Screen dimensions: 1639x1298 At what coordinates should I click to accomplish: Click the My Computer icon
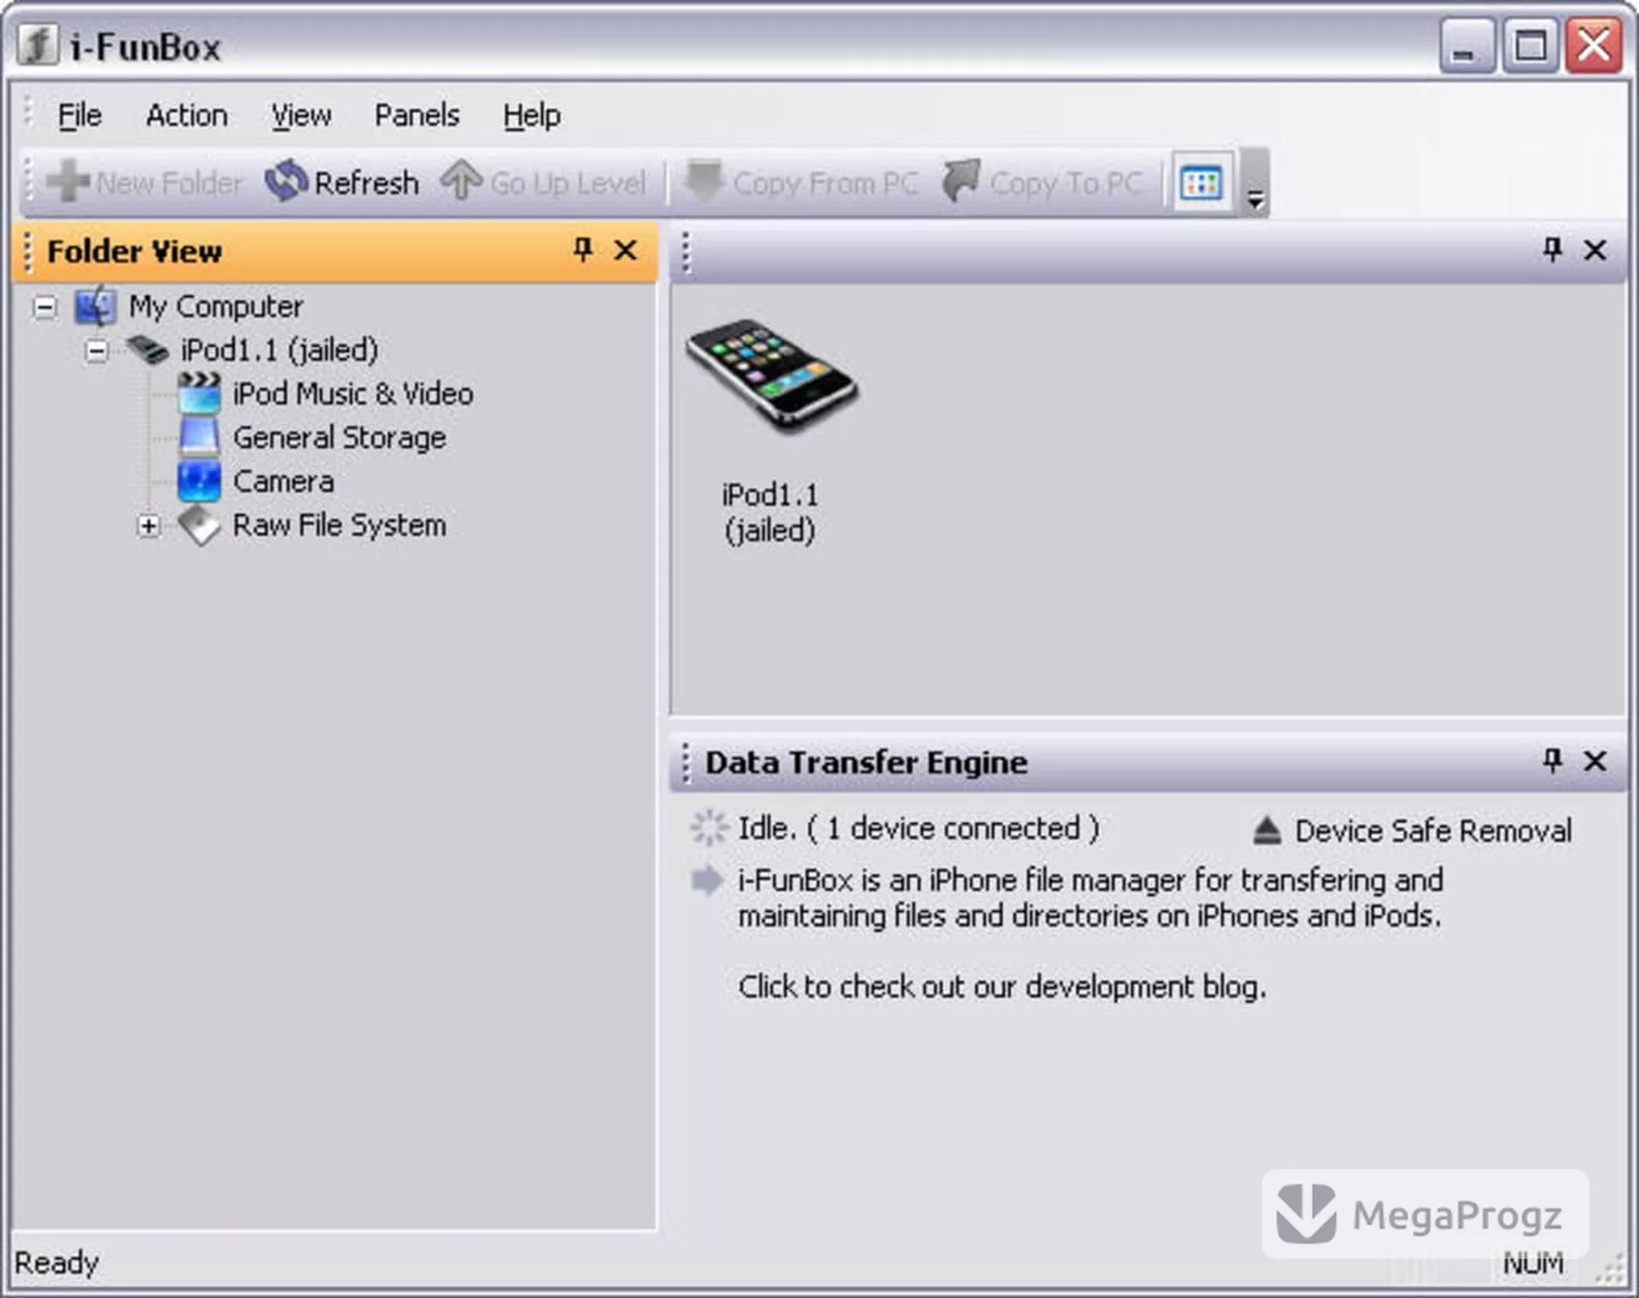[x=95, y=306]
